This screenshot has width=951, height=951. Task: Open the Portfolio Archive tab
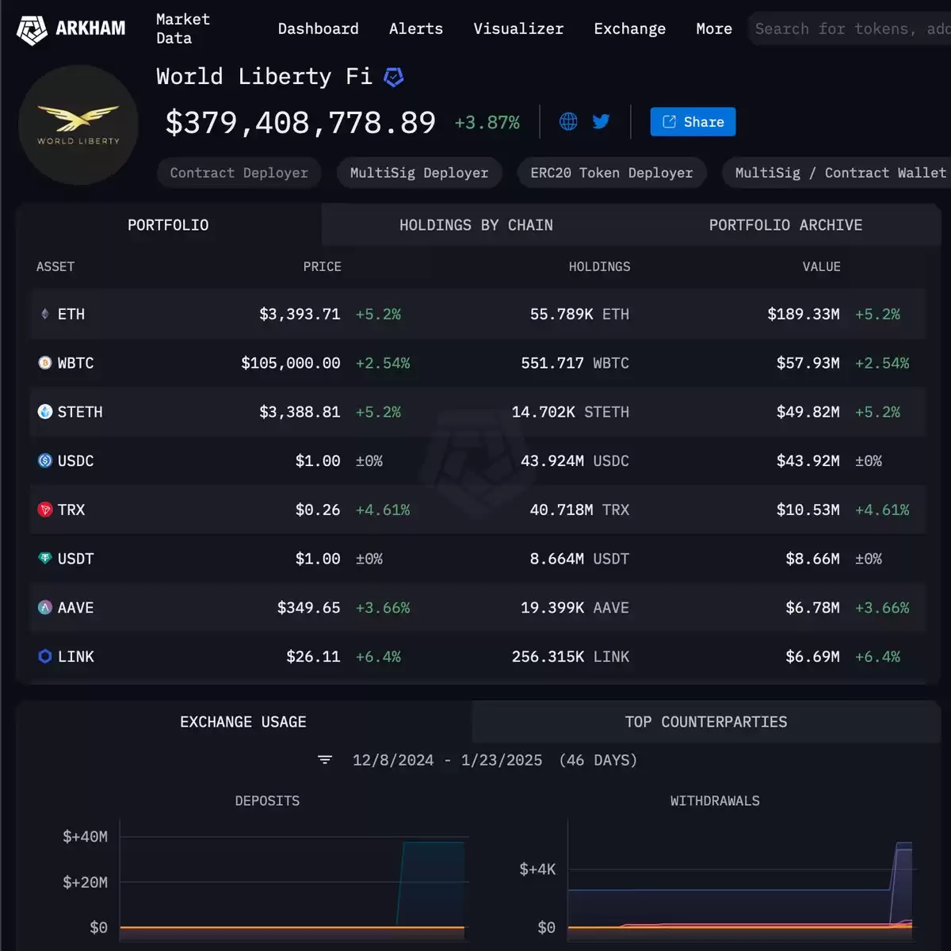[x=785, y=225]
